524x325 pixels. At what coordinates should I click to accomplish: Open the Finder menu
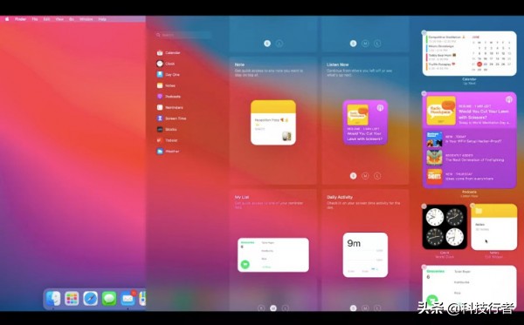pyautogui.click(x=20, y=19)
